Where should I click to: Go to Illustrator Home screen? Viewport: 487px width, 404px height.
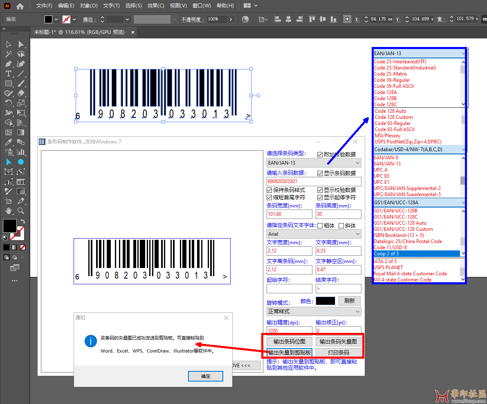pos(20,6)
